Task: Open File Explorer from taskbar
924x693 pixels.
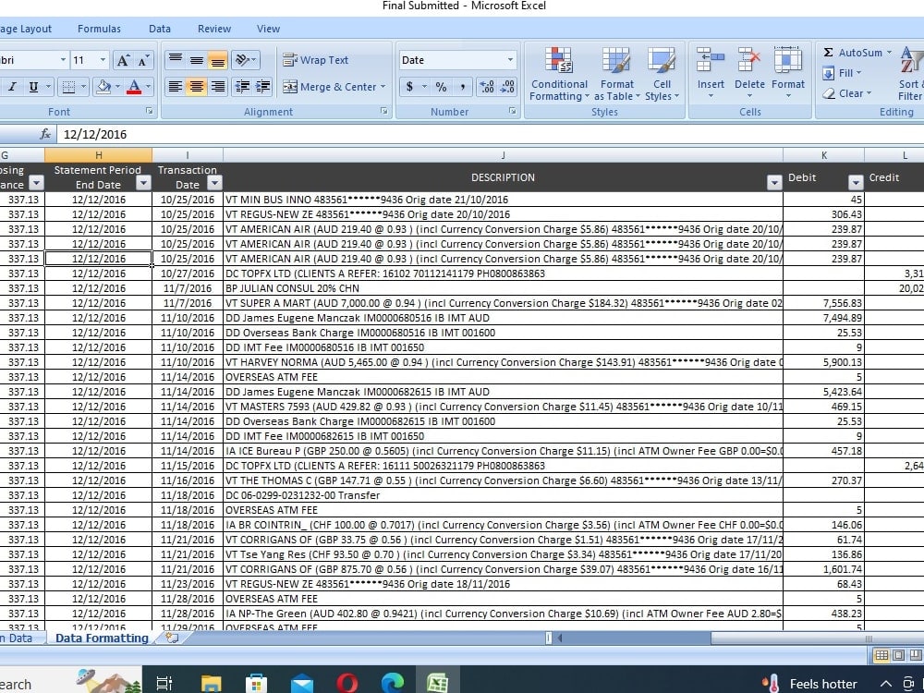Action: pyautogui.click(x=211, y=683)
